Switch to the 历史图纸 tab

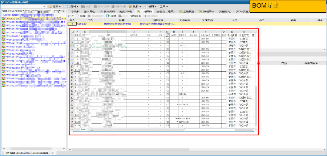[x=207, y=11]
